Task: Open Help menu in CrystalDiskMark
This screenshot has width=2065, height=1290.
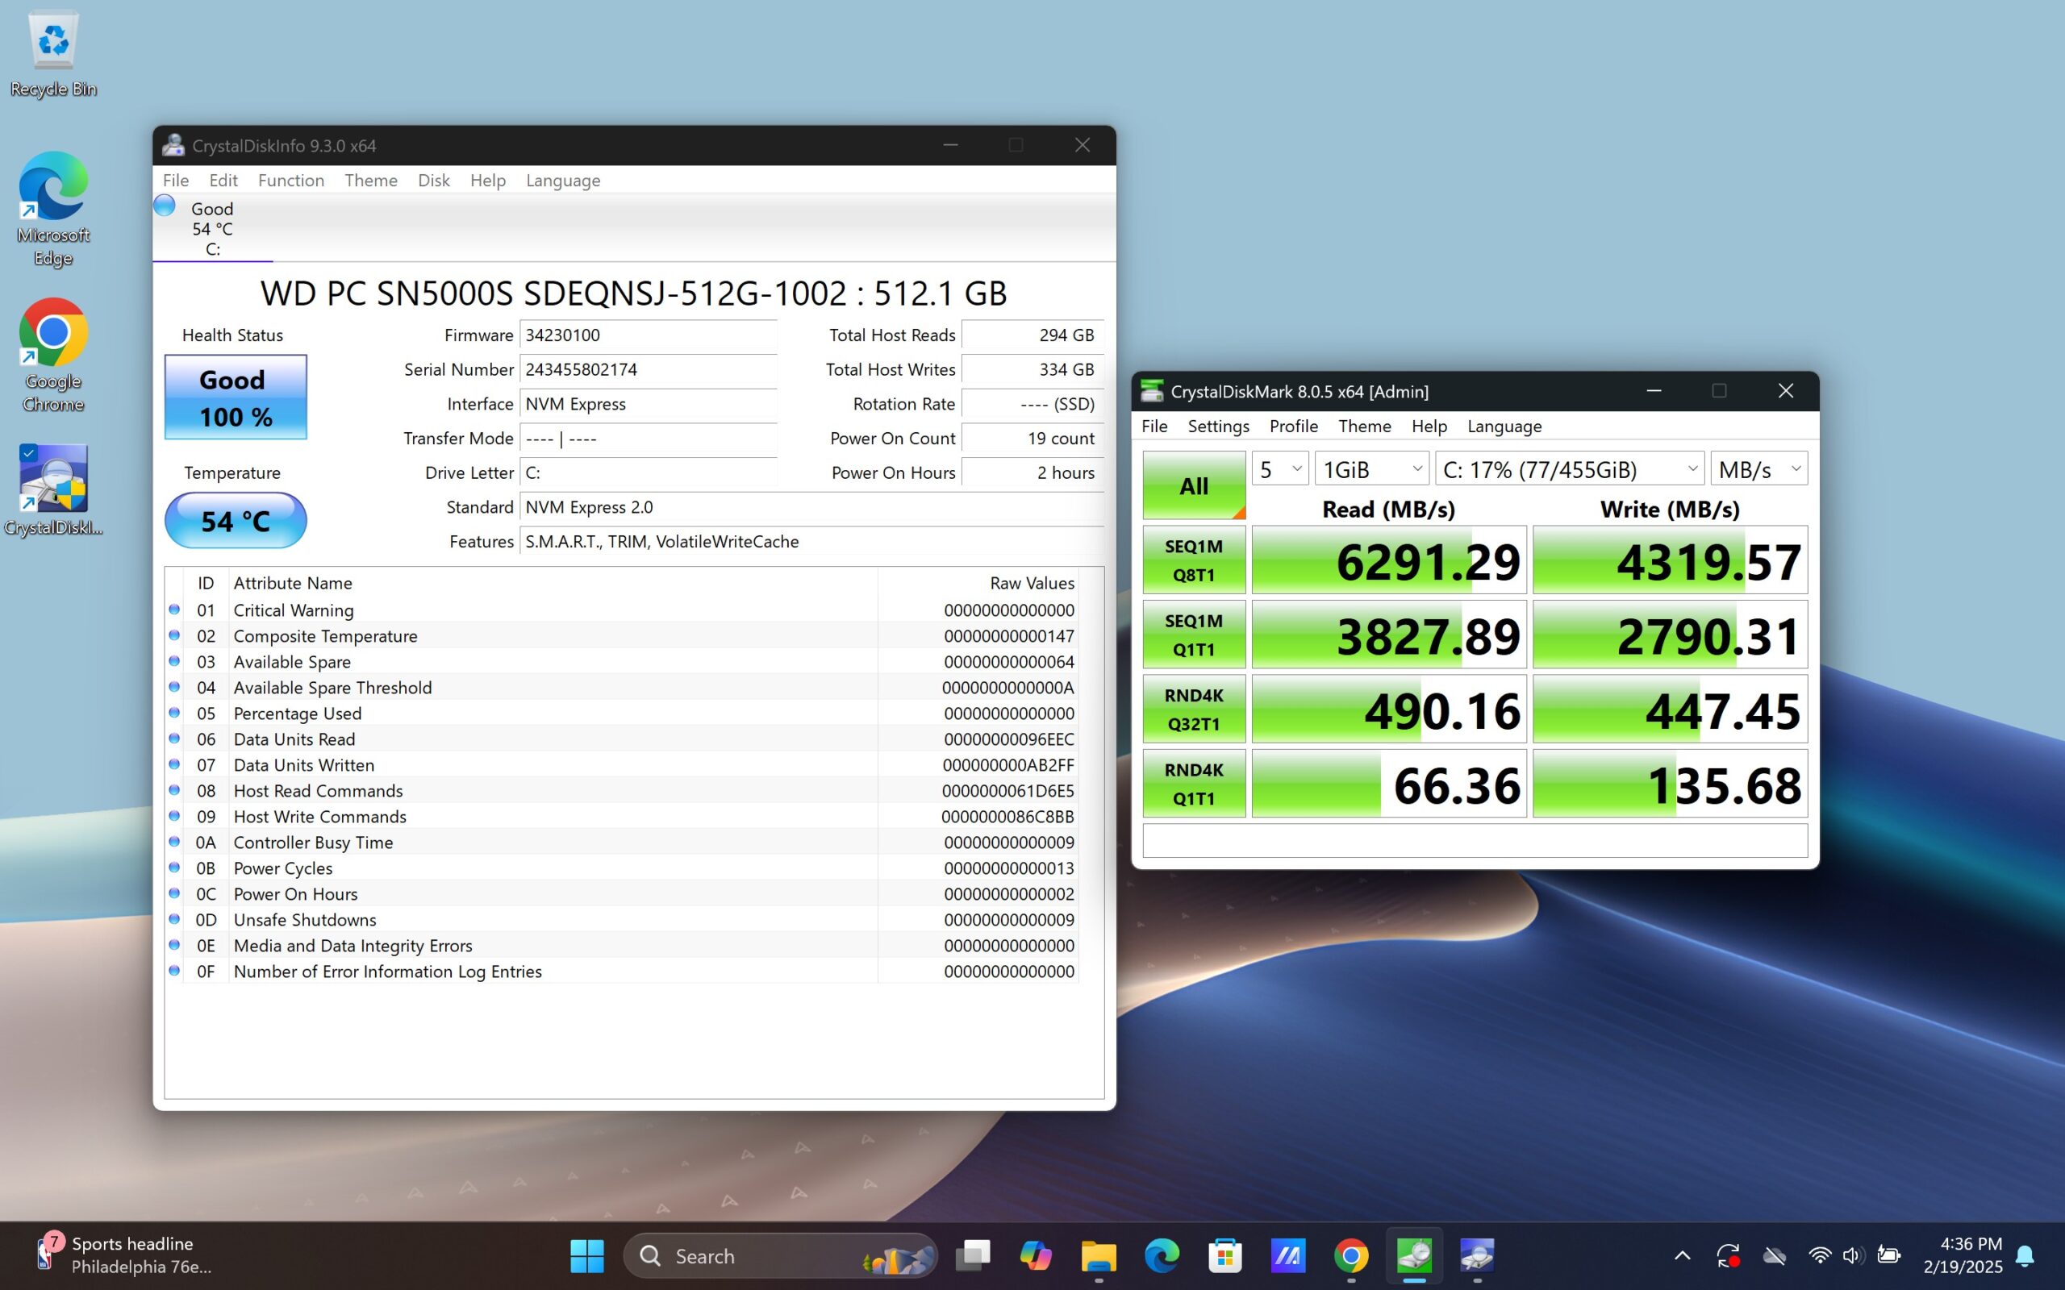Action: (x=1429, y=426)
